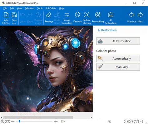Viewport: 148px width, 124px height.
Task: Maximize the application window
Action: (x=135, y=3)
